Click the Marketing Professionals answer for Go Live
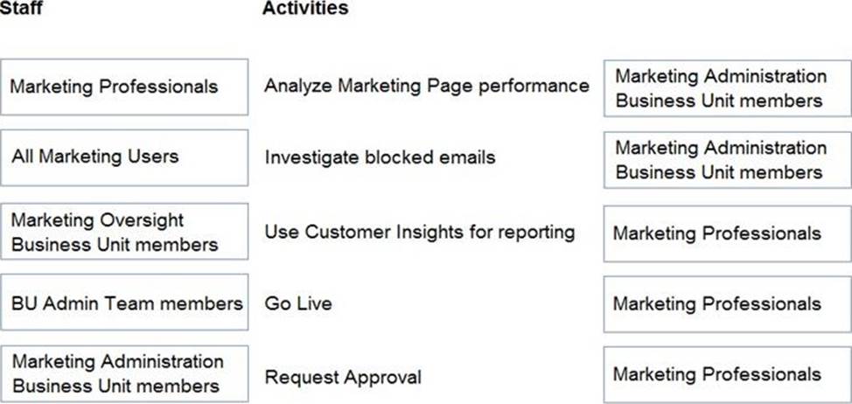This screenshot has height=404, width=852. click(x=717, y=304)
